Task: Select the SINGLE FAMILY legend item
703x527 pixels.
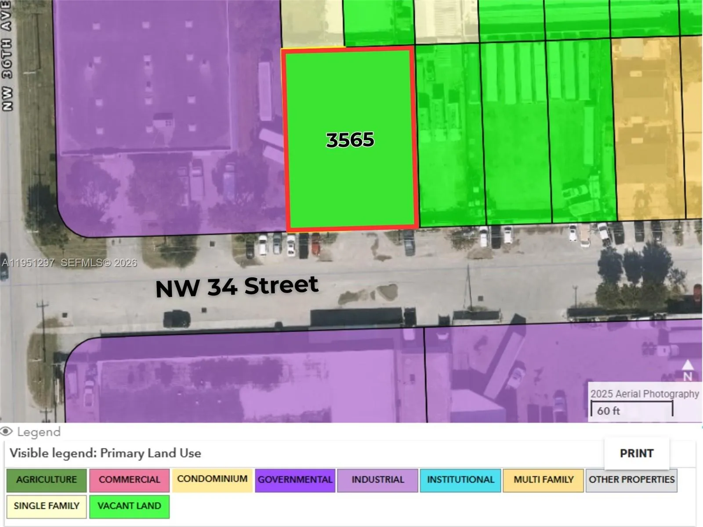Action: (45, 506)
